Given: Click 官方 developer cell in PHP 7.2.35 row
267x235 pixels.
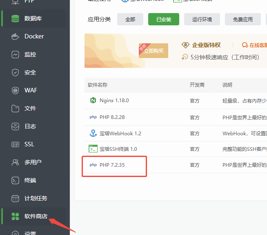Looking at the screenshot, I should pos(195,165).
